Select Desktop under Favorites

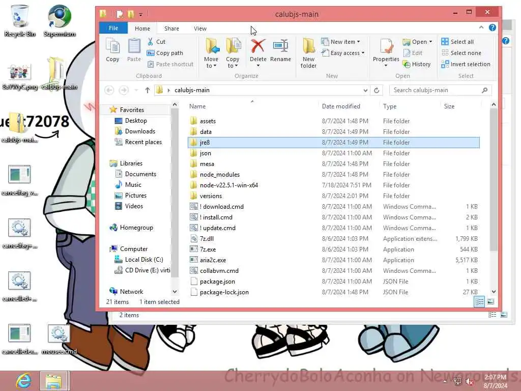[131, 121]
